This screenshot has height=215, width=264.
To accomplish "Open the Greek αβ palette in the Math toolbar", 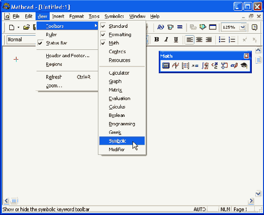I will click(234, 65).
